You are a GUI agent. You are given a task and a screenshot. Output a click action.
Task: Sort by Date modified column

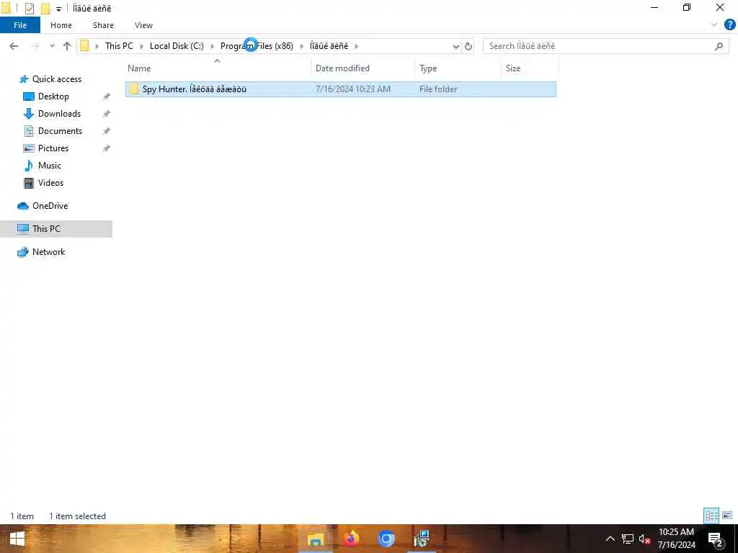pyautogui.click(x=363, y=68)
